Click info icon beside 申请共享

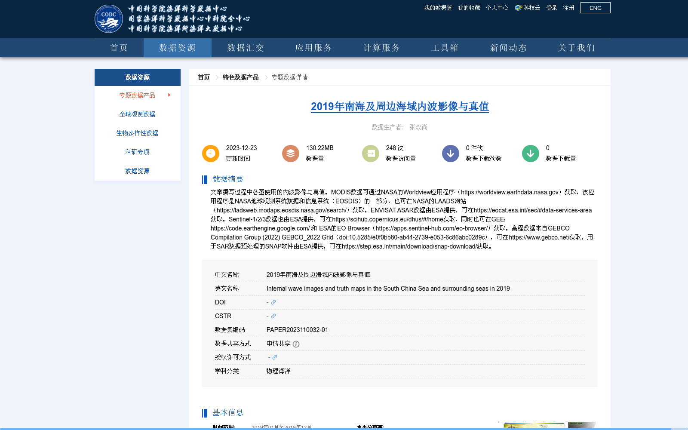tap(296, 344)
